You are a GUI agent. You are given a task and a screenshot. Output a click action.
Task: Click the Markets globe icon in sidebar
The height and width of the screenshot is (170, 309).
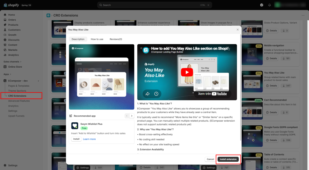point(5,50)
